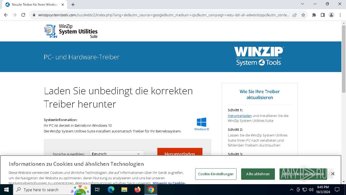Click the WinZip System Utilities Suite logo
This screenshot has height=195, width=346.
tap(71, 31)
